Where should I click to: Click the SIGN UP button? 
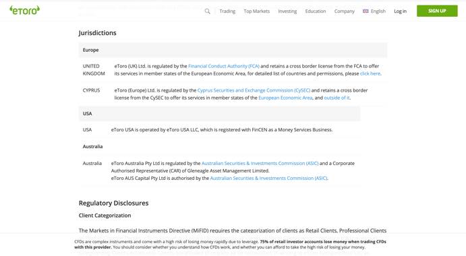(437, 11)
